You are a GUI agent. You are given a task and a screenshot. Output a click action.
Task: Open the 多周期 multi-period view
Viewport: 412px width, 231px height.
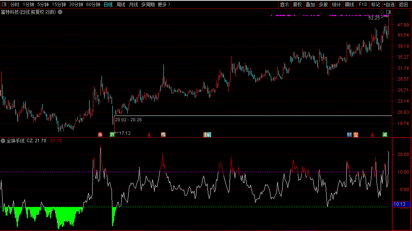pos(148,4)
